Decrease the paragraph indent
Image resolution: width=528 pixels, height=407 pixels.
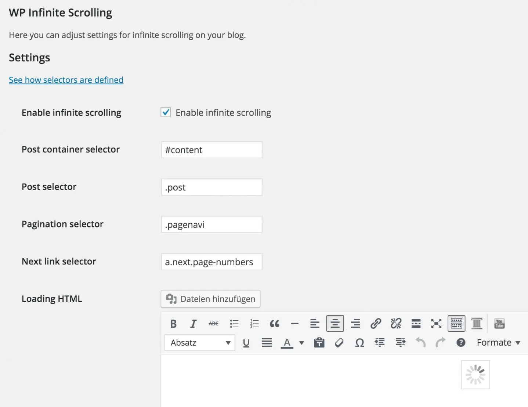click(x=380, y=343)
